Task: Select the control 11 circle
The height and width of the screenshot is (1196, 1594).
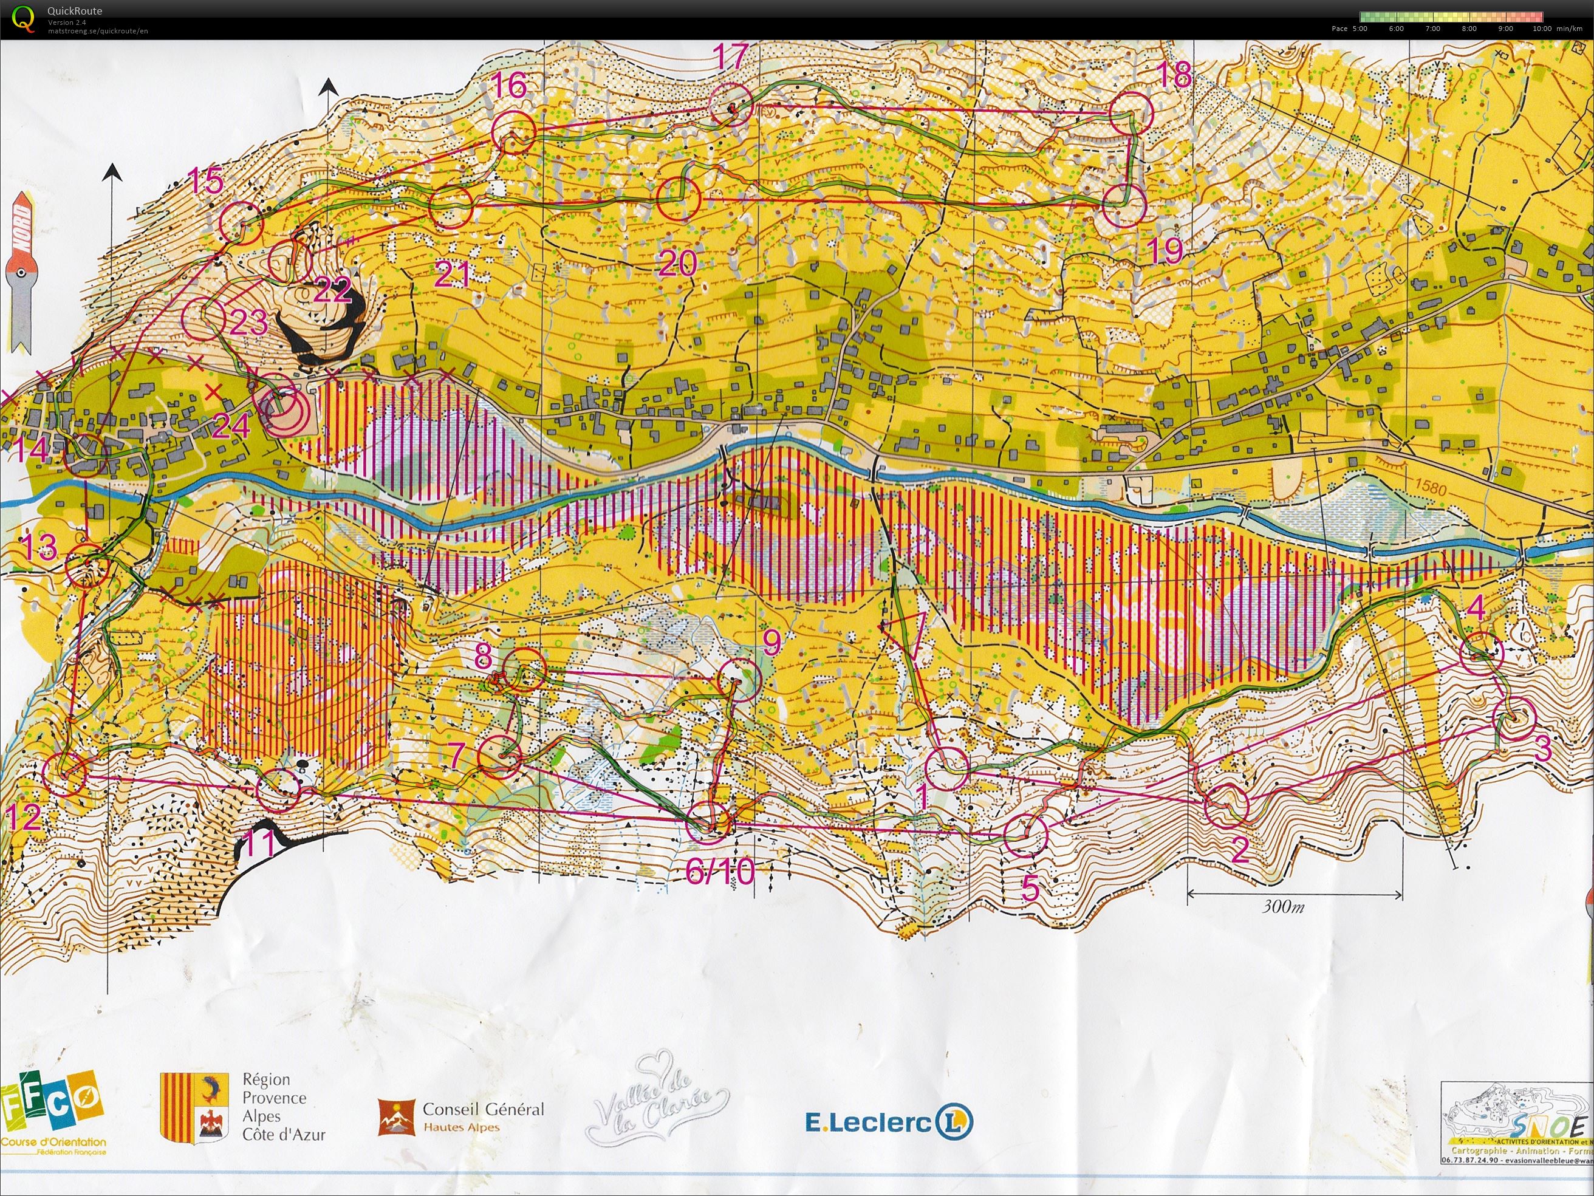Action: 279,790
